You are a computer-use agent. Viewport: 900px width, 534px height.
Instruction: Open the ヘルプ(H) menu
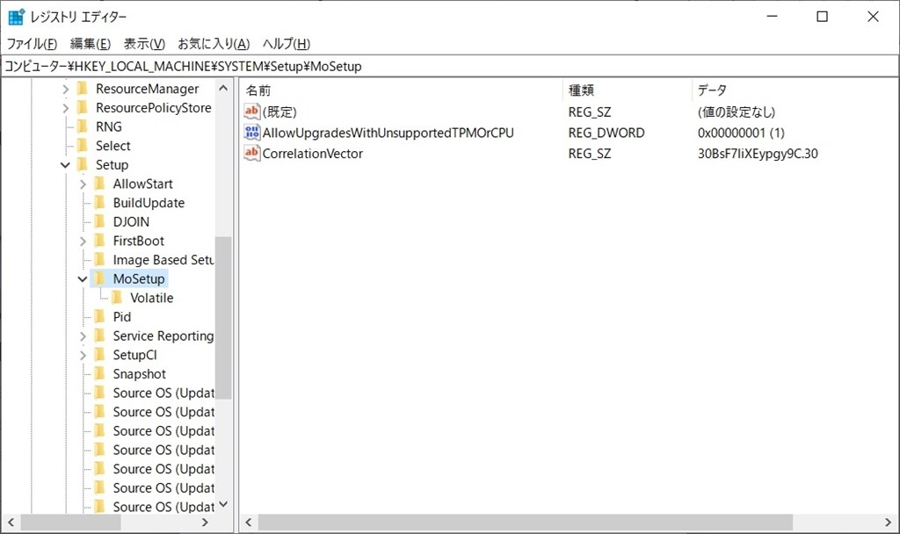(287, 44)
